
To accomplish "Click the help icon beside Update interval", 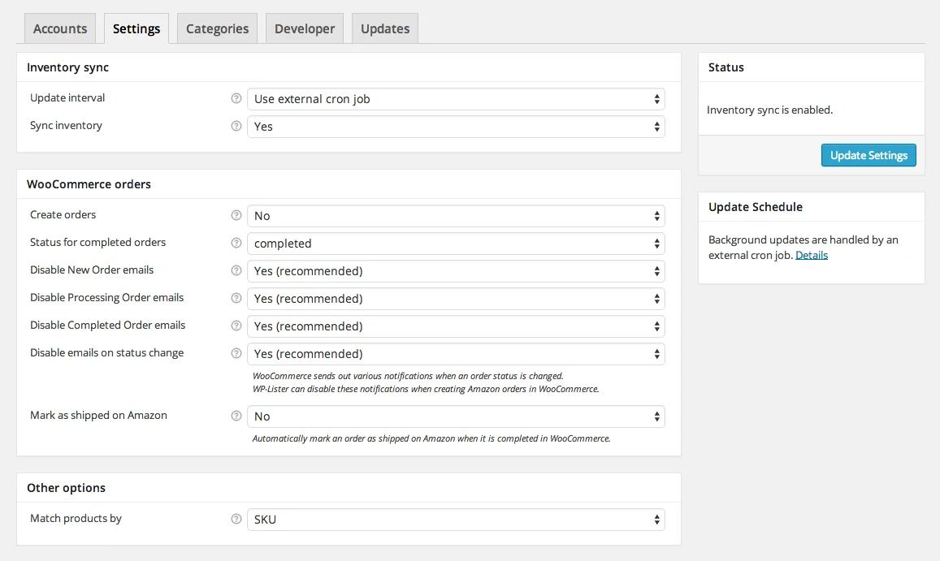I will pos(236,97).
